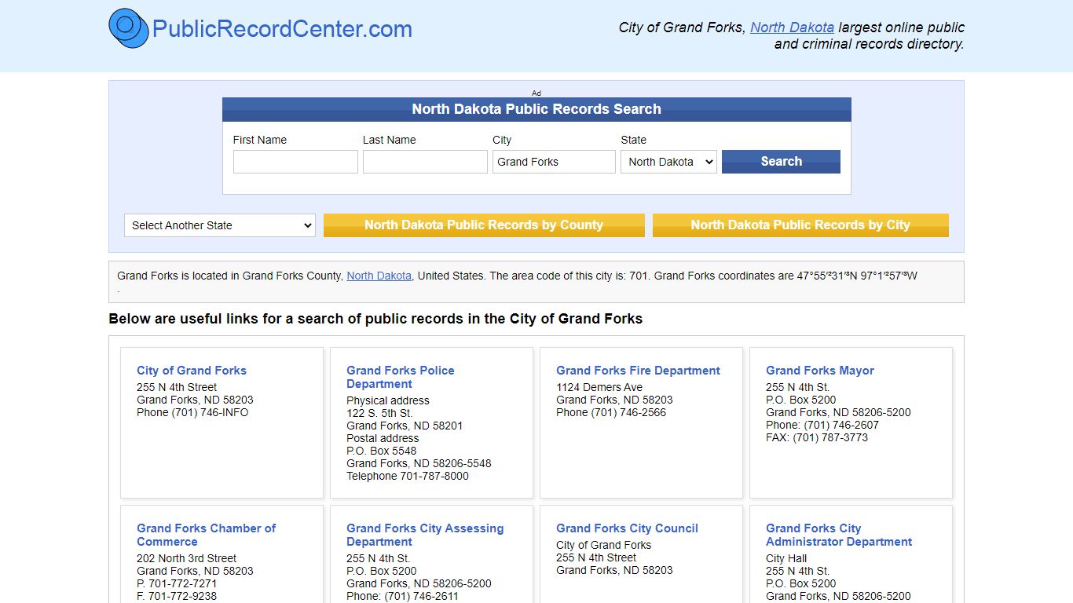1073x603 pixels.
Task: Open the Grand Forks Mayor link
Action: click(820, 371)
